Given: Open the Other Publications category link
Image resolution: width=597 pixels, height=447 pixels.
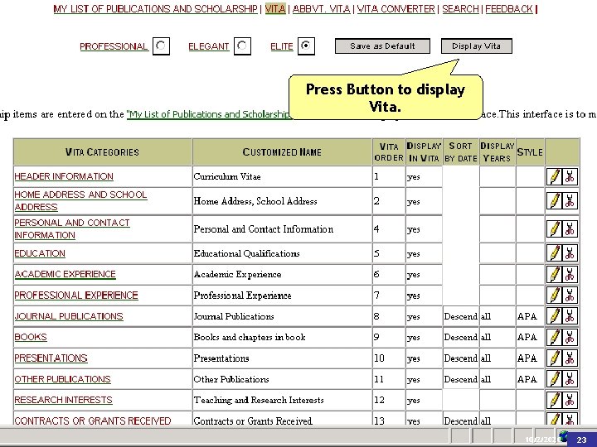Looking at the screenshot, I should pos(62,379).
